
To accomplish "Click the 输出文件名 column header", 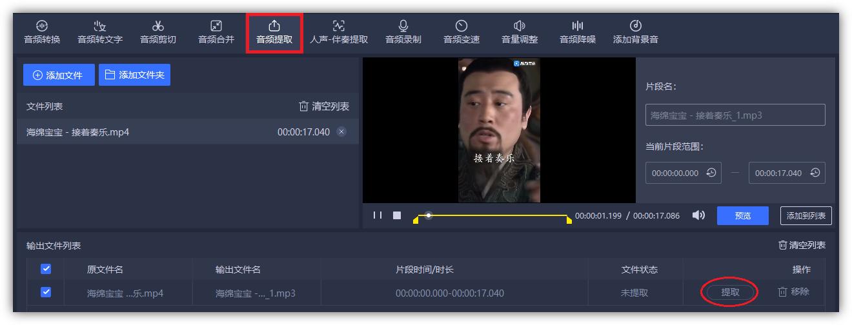I will pos(238,270).
